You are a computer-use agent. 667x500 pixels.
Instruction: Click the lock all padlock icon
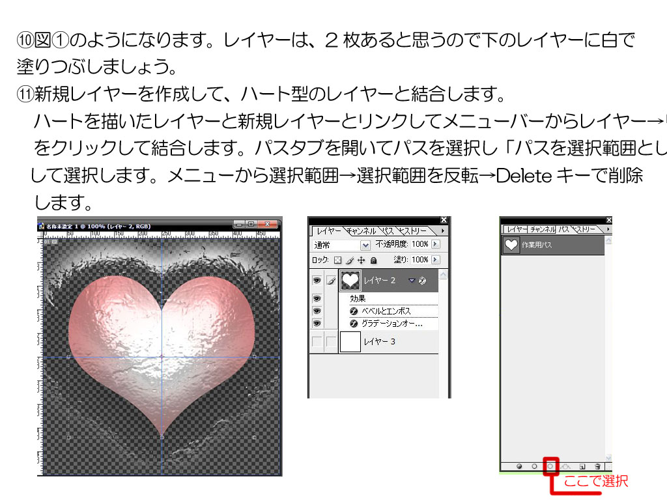[x=373, y=260]
